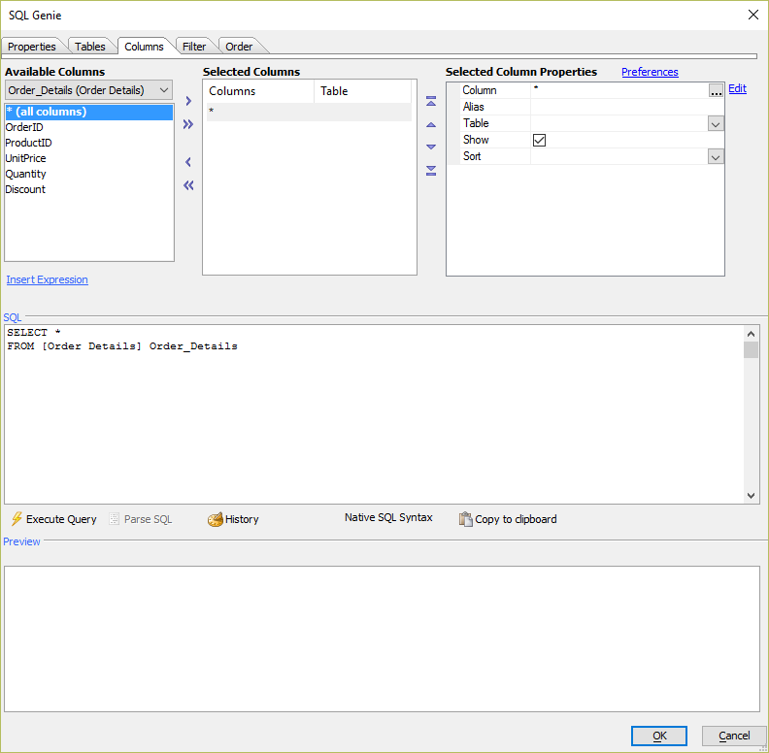Viewport: 769px width, 753px height.
Task: Move selected column to top
Action: (x=431, y=102)
